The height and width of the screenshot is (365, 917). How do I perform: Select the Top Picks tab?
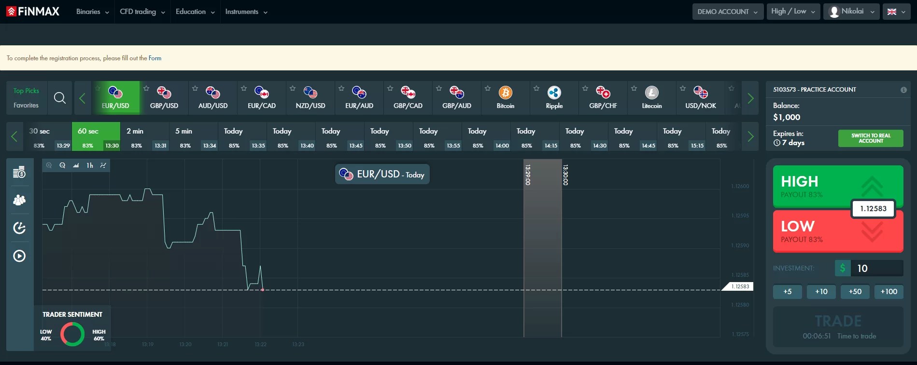26,91
